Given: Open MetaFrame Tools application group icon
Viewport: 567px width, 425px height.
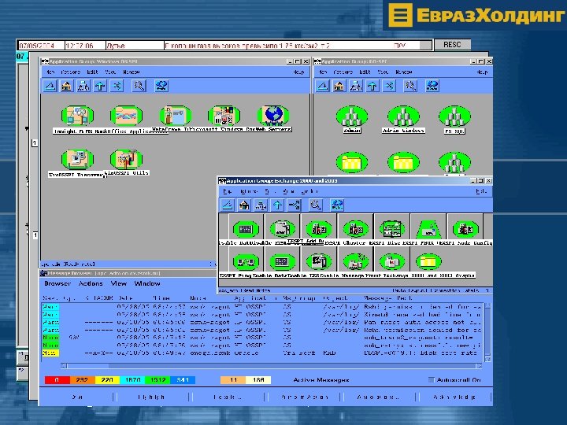Looking at the screenshot, I should (x=176, y=116).
